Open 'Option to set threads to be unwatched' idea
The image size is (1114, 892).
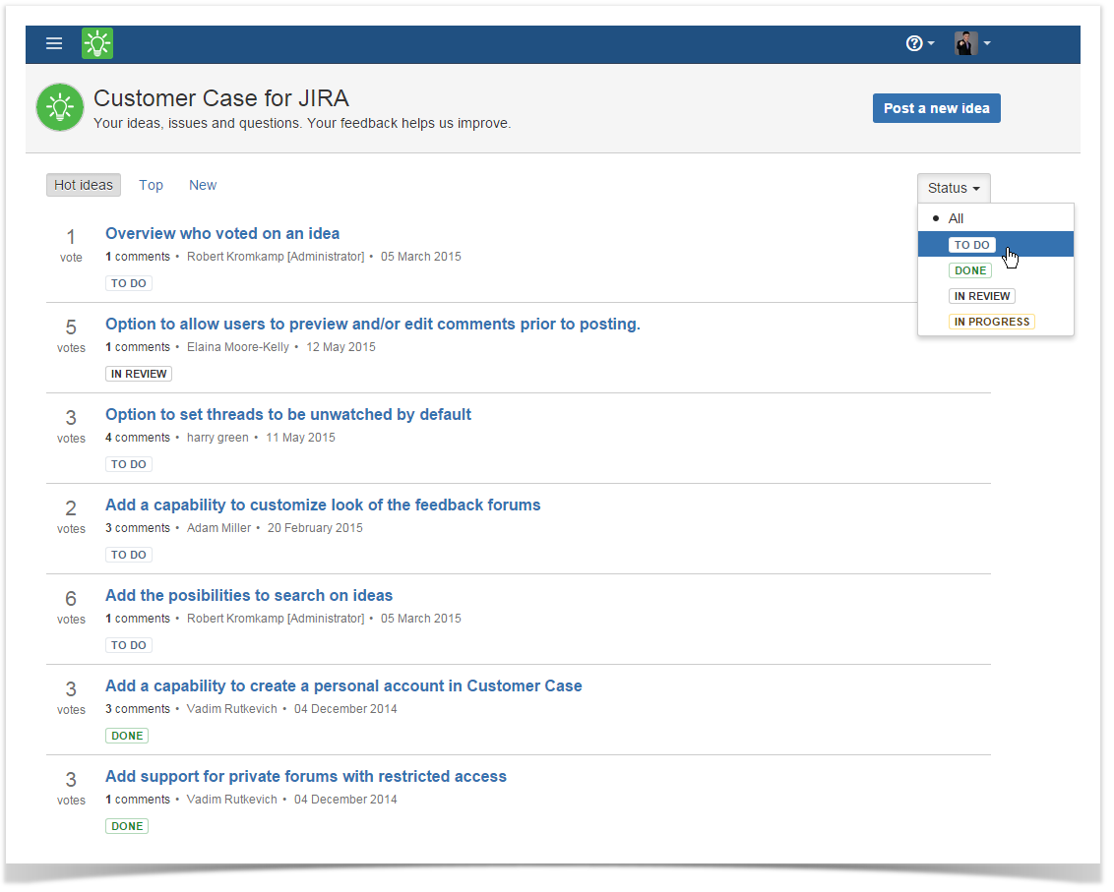tap(287, 414)
